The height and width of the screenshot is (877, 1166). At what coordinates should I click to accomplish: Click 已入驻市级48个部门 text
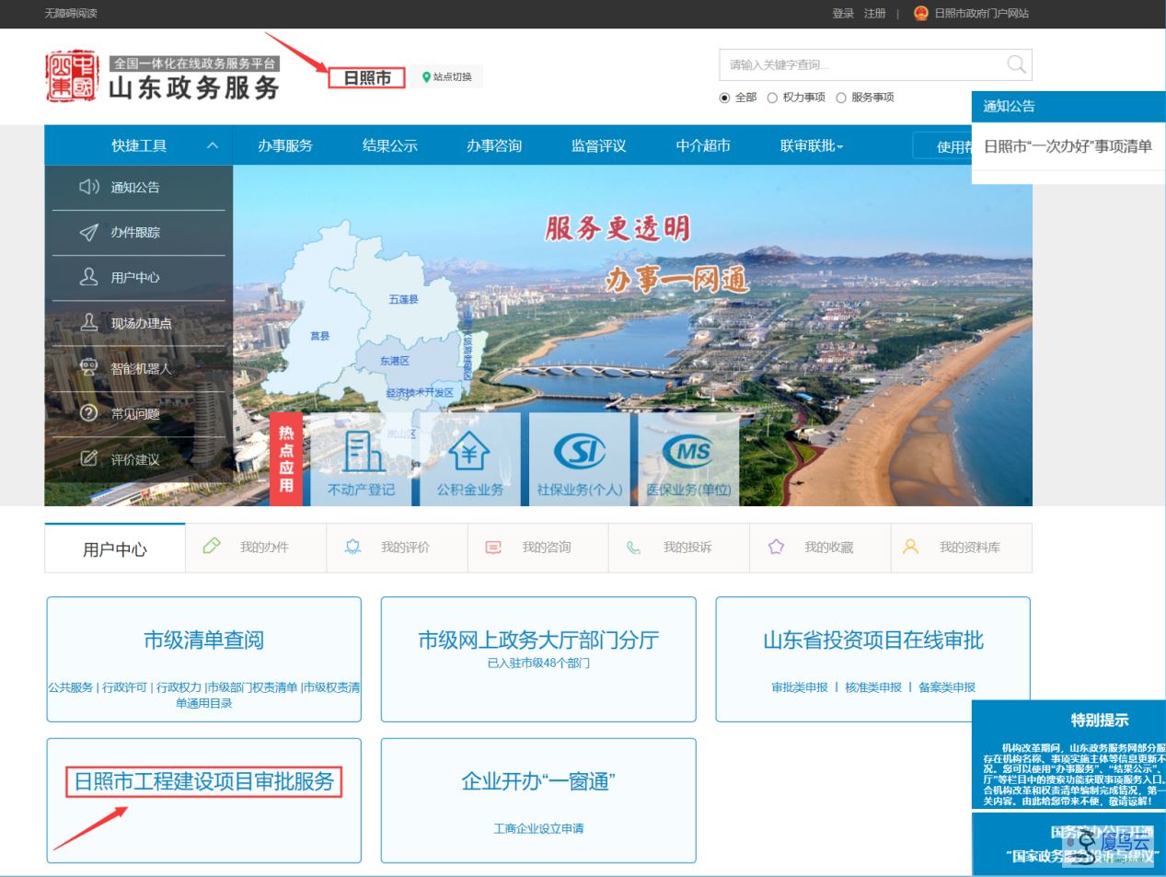538,663
